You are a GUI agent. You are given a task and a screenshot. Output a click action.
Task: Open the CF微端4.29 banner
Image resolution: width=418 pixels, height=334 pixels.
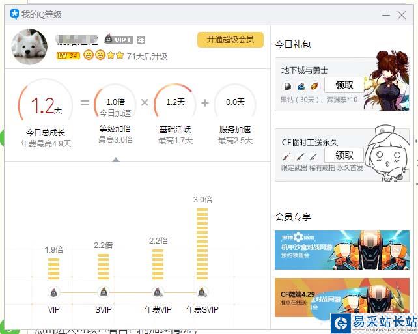tap(342, 298)
